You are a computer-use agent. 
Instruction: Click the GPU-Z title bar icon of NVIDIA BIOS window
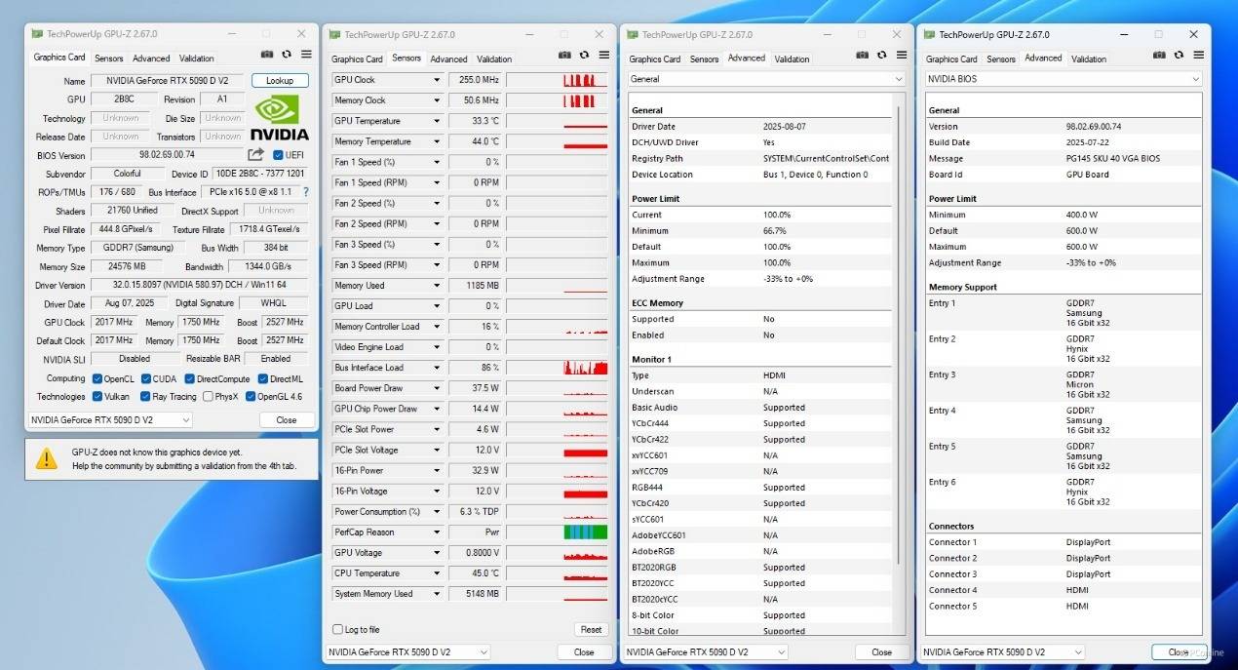[930, 34]
